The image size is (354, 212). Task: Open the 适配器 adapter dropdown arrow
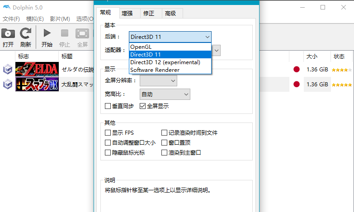coord(216,50)
